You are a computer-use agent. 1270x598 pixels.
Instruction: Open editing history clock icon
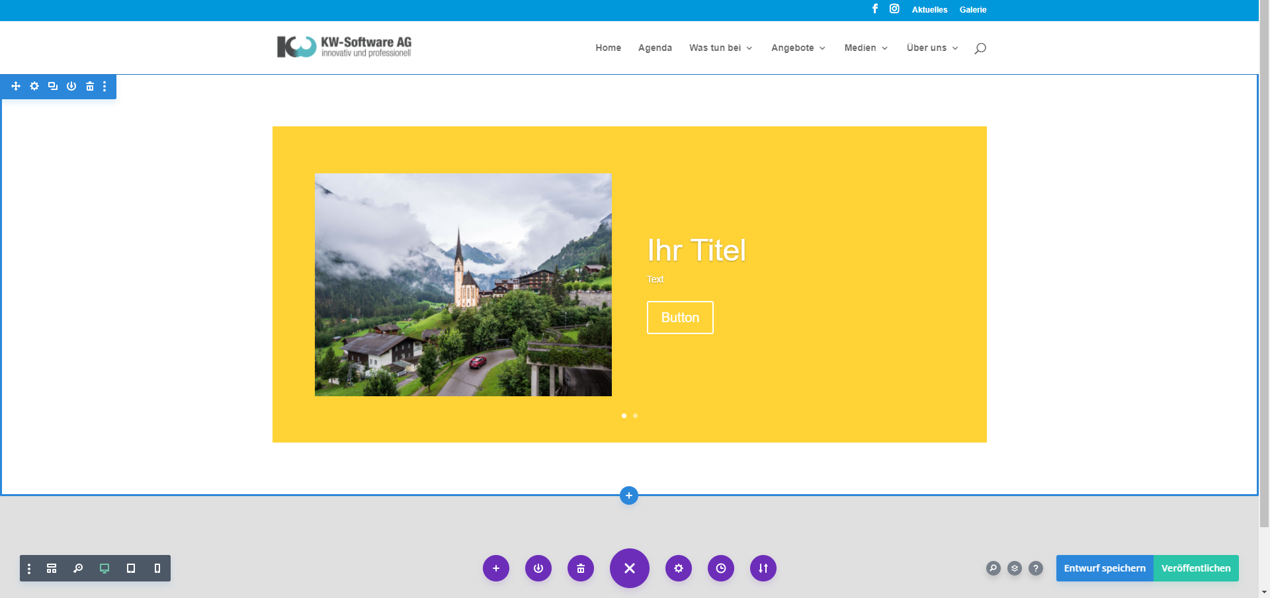[x=720, y=568]
